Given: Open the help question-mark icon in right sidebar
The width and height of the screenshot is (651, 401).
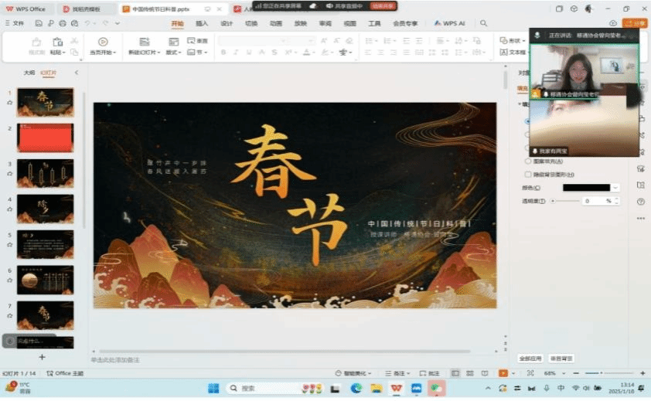Looking at the screenshot, I should [640, 202].
